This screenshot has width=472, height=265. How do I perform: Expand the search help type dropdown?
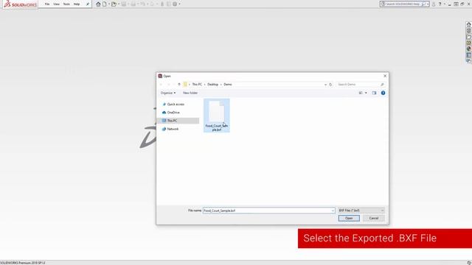click(x=428, y=4)
